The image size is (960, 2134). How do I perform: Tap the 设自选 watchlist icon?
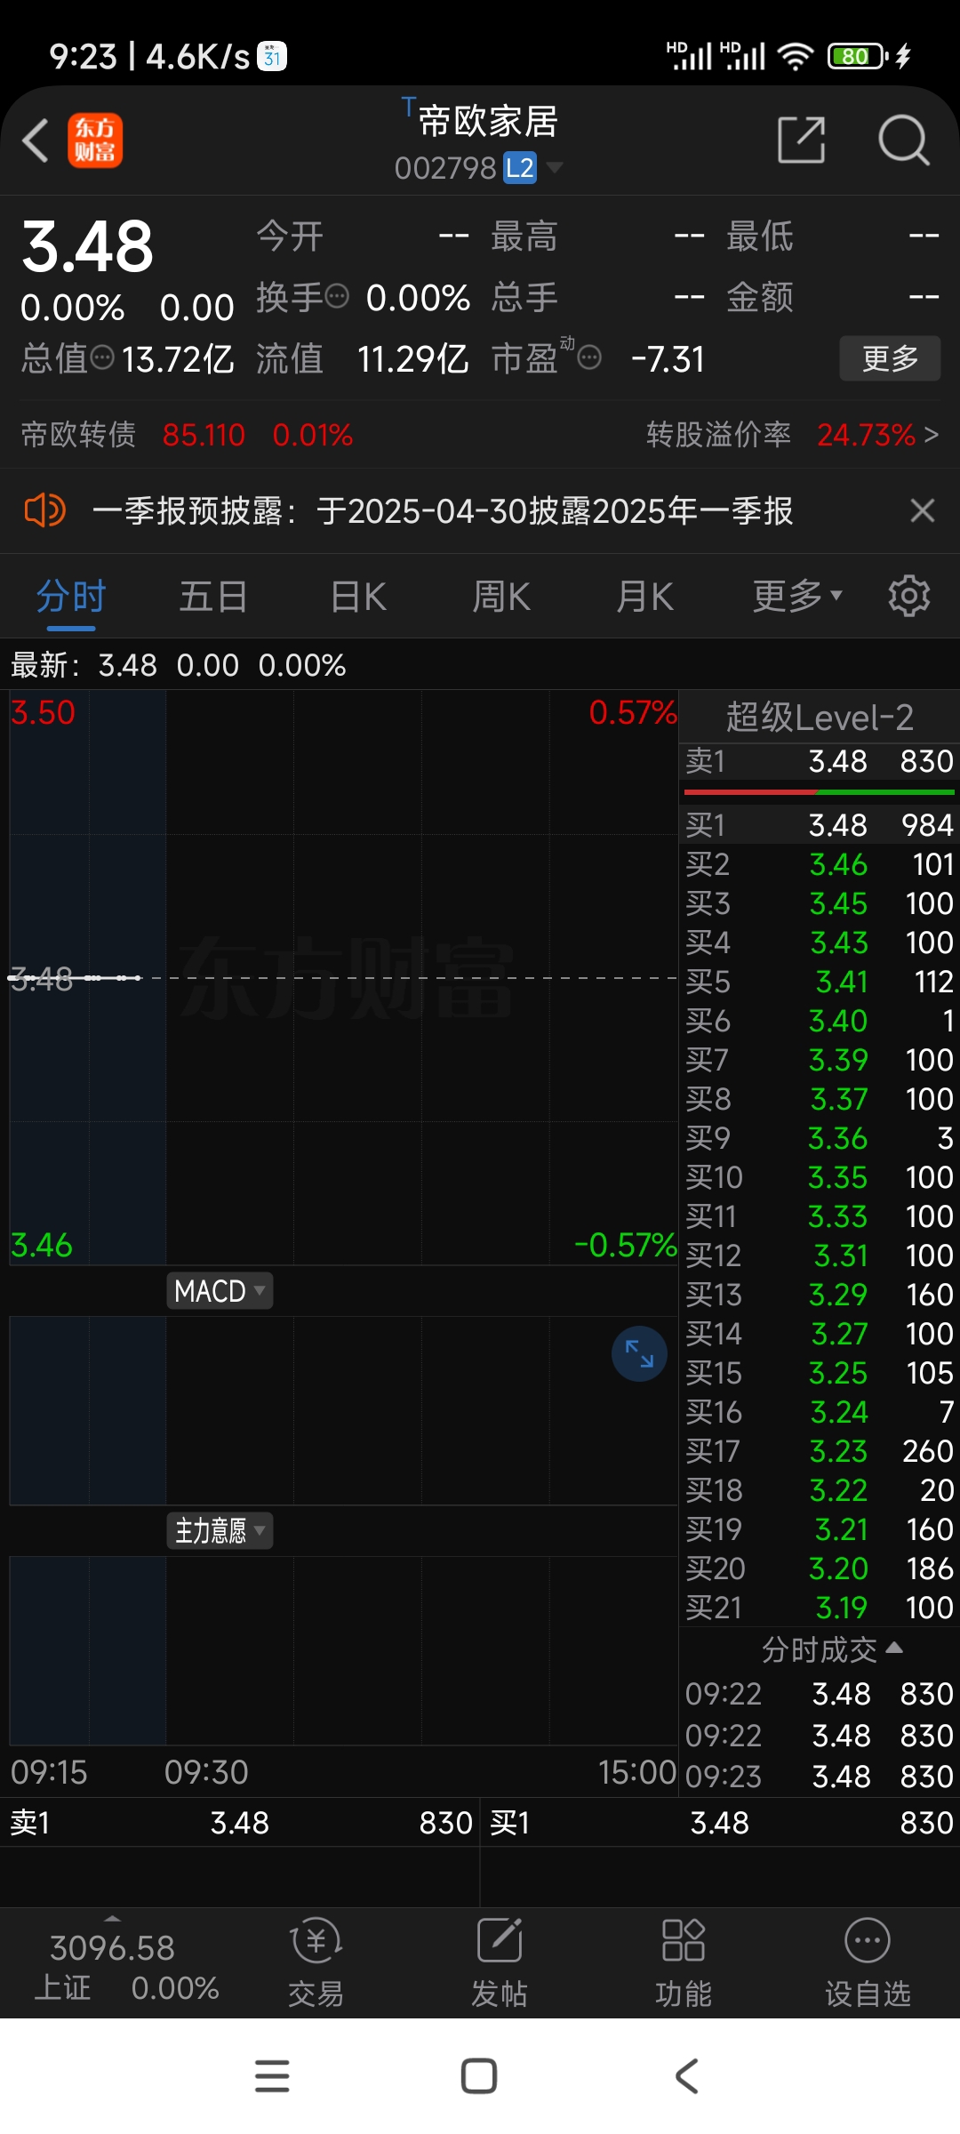coord(868,1964)
